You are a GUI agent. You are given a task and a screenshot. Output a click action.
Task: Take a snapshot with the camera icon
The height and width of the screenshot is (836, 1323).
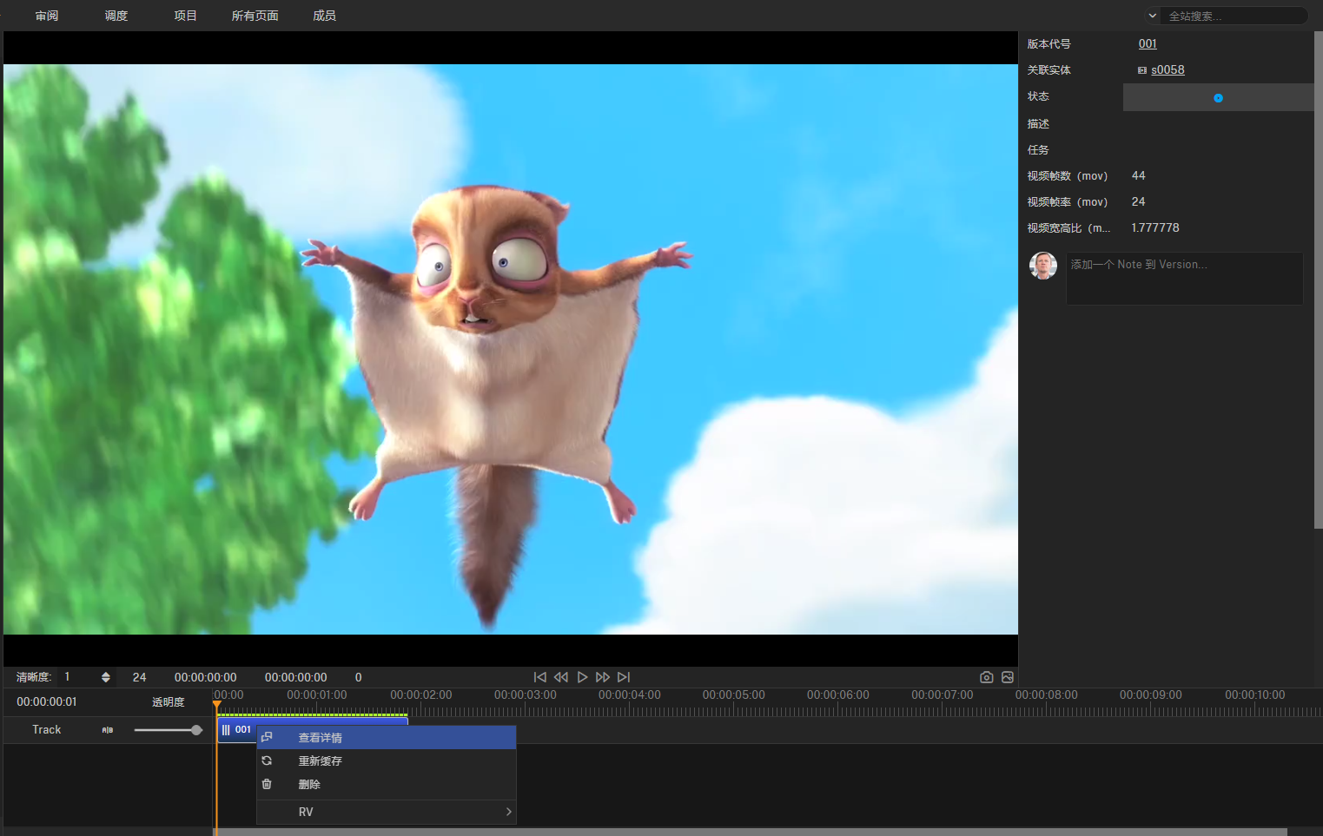click(987, 677)
